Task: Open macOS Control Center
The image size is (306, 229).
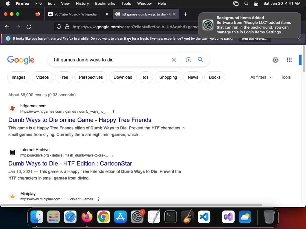Action: (x=256, y=4)
